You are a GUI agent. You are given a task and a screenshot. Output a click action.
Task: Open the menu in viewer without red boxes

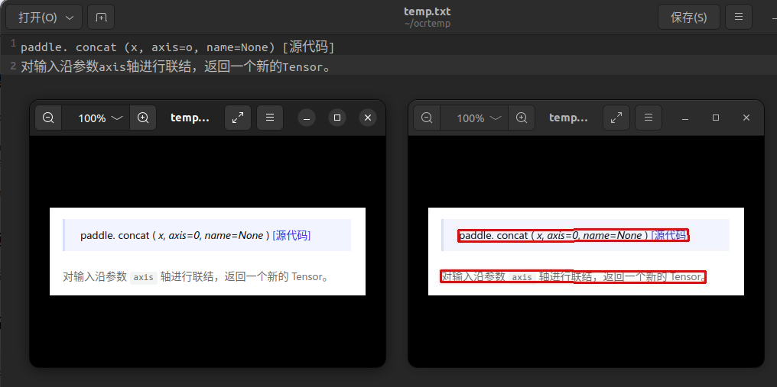270,118
